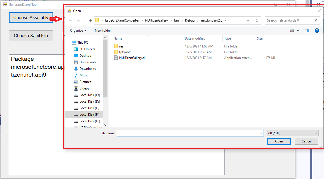324x179 pixels.
Task: Click the Open button
Action: [x=279, y=141]
